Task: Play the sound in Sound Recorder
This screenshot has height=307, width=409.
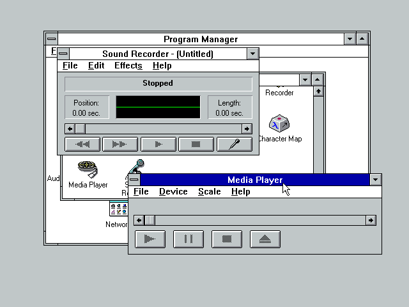Action: 158,144
